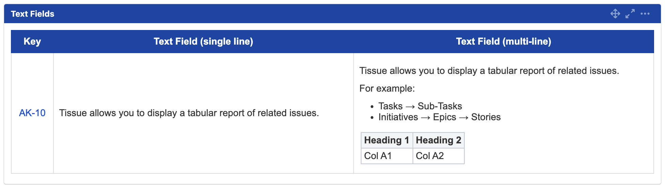Maximize the Text Fields gadget

(x=630, y=14)
